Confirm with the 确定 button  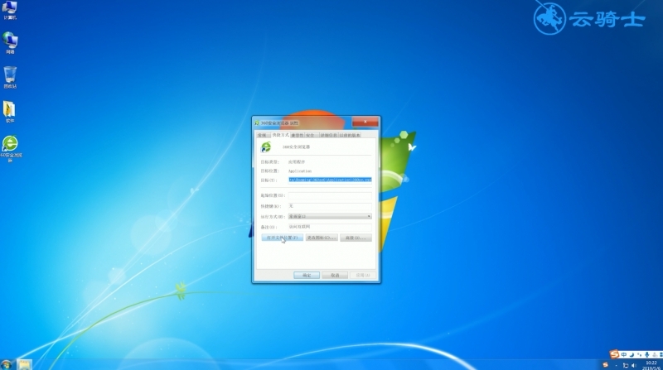click(307, 275)
